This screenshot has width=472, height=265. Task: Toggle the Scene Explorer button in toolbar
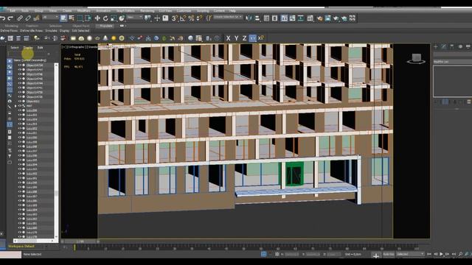pos(266,18)
